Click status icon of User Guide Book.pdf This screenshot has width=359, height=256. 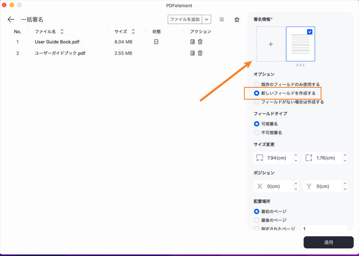(156, 42)
